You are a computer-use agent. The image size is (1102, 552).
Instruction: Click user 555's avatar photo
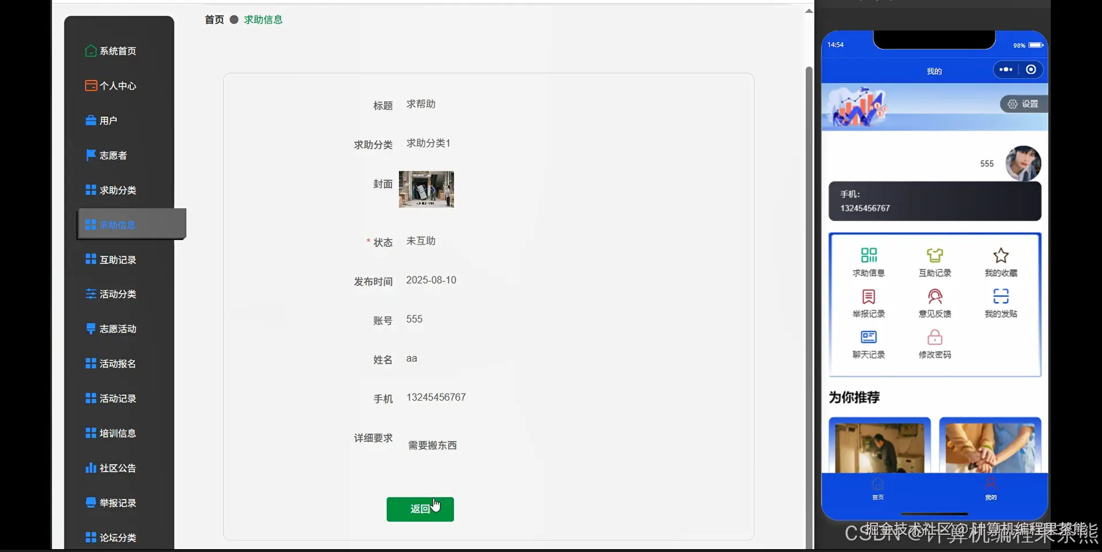pyautogui.click(x=1023, y=163)
